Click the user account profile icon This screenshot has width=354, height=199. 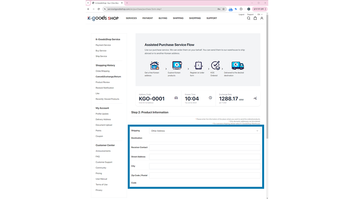click(262, 18)
